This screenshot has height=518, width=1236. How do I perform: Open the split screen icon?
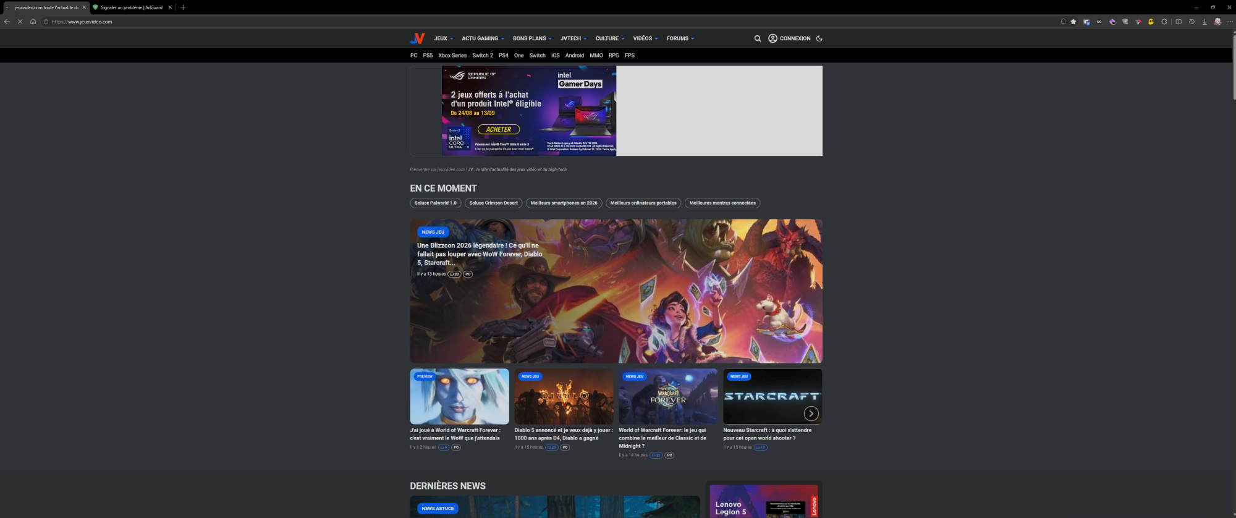[1179, 22]
